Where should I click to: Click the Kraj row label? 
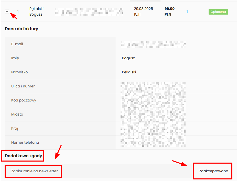(x=15, y=128)
